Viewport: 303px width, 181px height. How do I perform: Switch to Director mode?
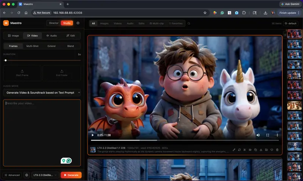(53, 23)
